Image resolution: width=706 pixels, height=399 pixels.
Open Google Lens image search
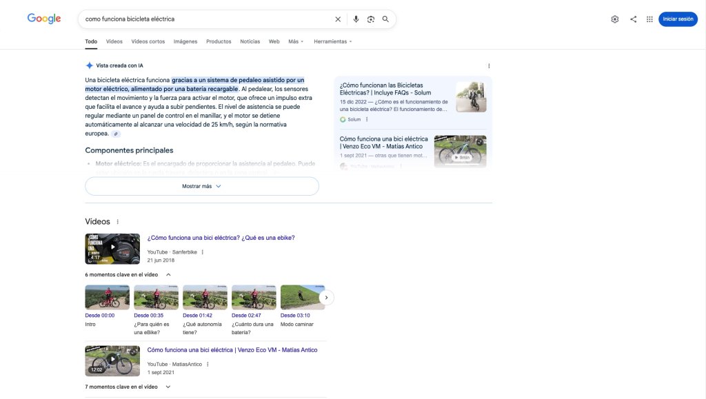[x=371, y=19]
